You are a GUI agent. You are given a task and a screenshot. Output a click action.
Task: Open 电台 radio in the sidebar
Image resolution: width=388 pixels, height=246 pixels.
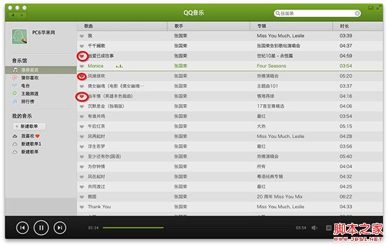(x=21, y=86)
